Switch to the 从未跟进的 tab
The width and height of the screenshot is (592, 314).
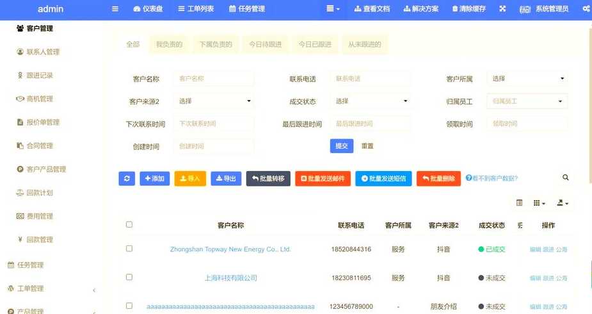pyautogui.click(x=364, y=44)
